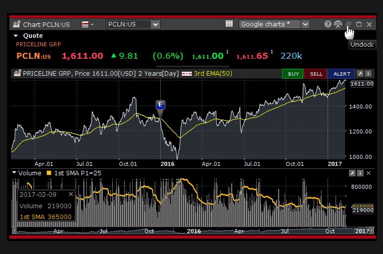This screenshot has height=254, width=383.
Task: Open the Google charts template dropdown
Action: 305,24
